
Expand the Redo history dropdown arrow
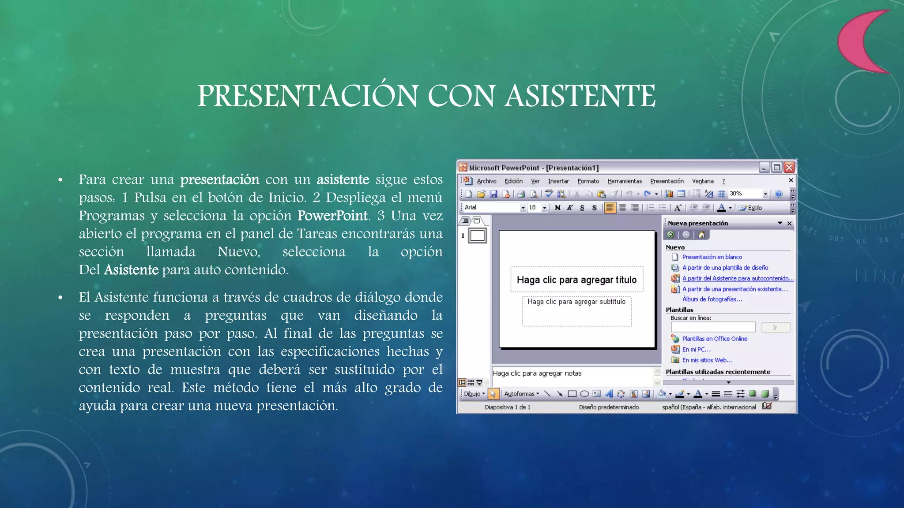pyautogui.click(x=656, y=194)
